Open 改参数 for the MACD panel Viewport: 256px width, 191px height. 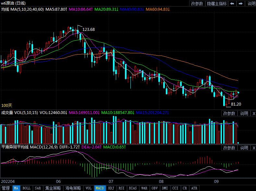[229, 148]
